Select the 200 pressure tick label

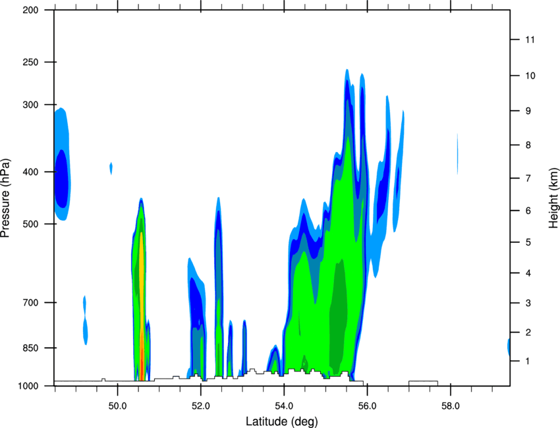(x=30, y=10)
